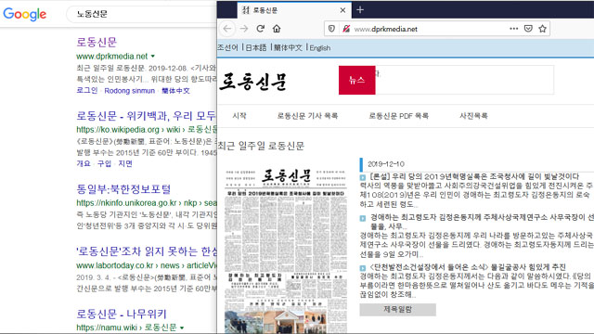
Task: Open the 시작 menu item
Action: (239, 115)
